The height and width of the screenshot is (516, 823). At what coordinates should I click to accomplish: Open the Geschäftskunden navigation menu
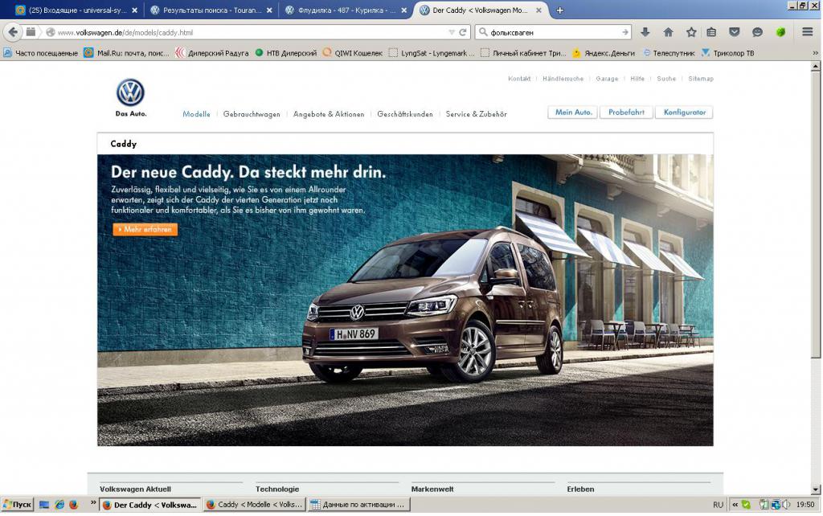(x=405, y=114)
